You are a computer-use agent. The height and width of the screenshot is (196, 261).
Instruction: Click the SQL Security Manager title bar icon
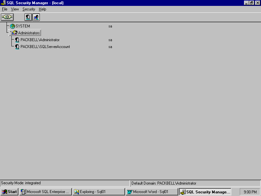3,3
